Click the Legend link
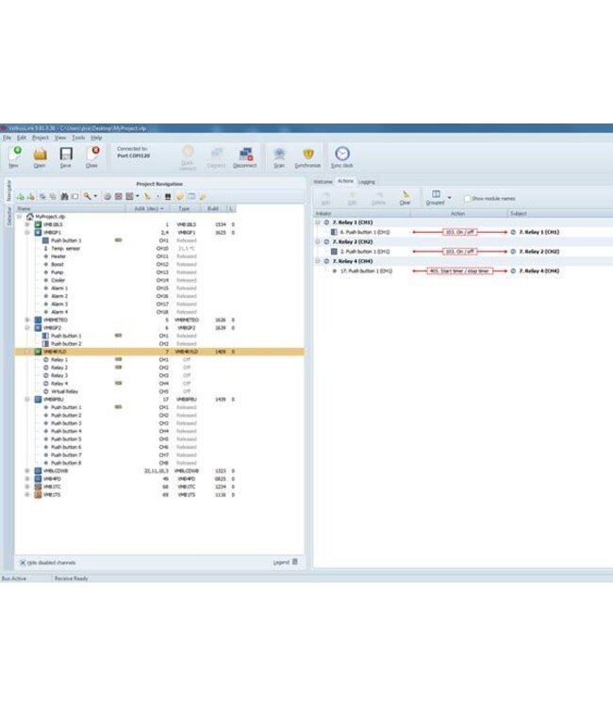This screenshot has width=613, height=707. (281, 562)
